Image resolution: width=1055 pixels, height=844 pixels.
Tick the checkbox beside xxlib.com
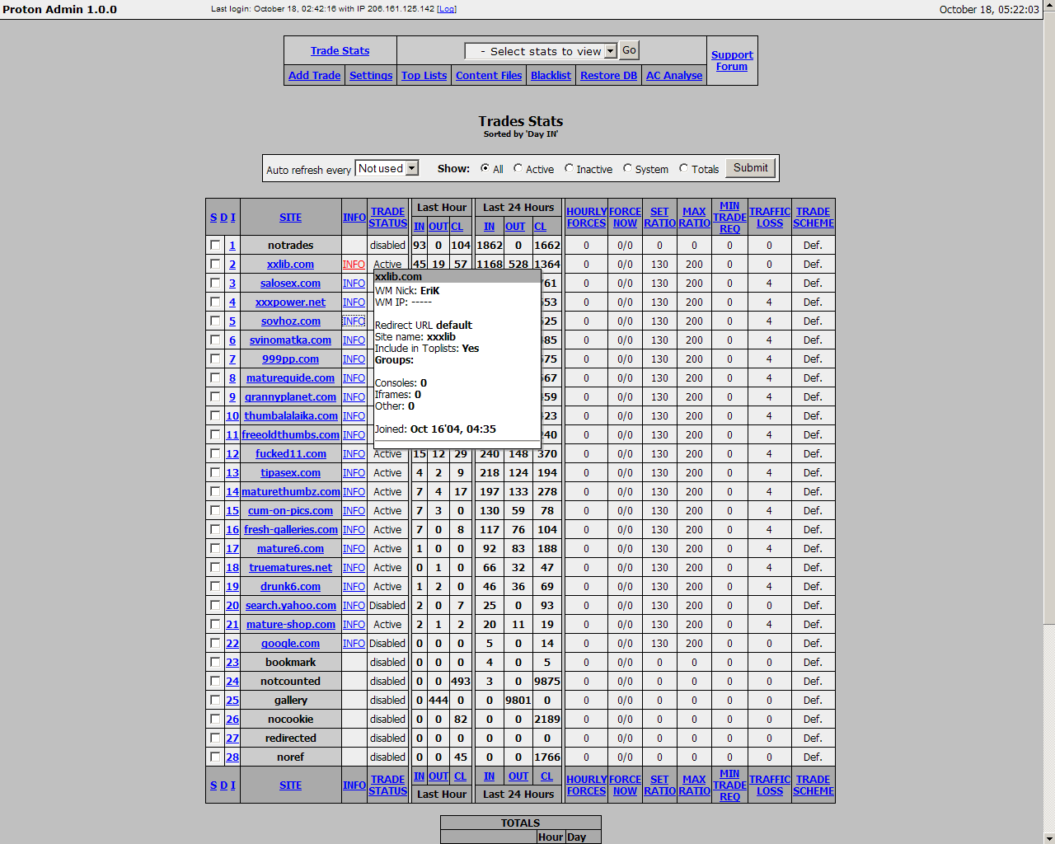[215, 264]
